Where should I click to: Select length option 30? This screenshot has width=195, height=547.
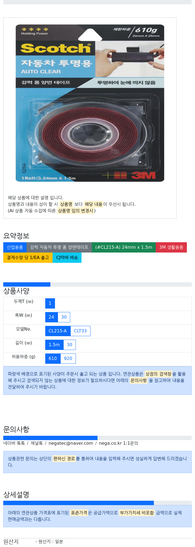[x=70, y=345]
